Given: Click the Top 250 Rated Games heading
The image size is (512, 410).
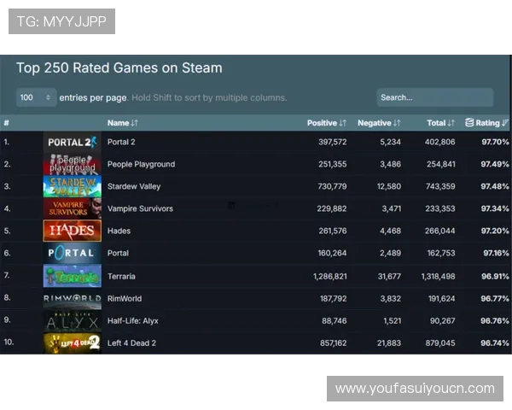Looking at the screenshot, I should coord(119,68).
